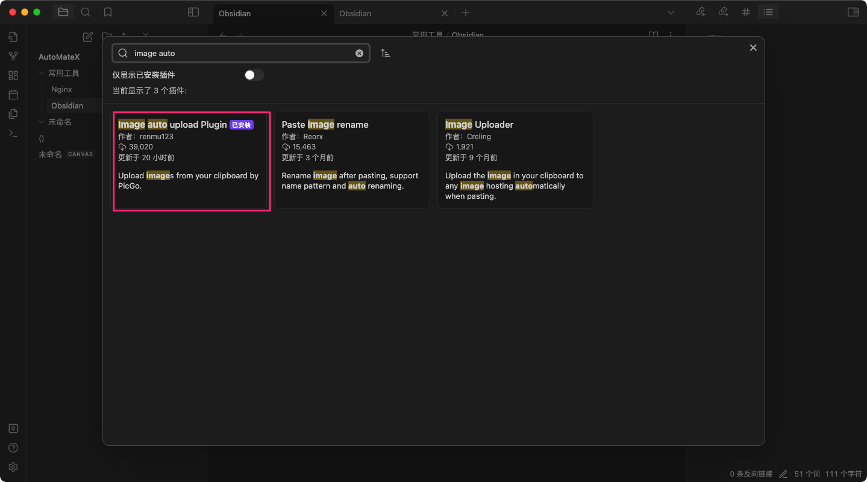Click the bookmarks icon in the top bar
The width and height of the screenshot is (867, 482).
pyautogui.click(x=108, y=12)
